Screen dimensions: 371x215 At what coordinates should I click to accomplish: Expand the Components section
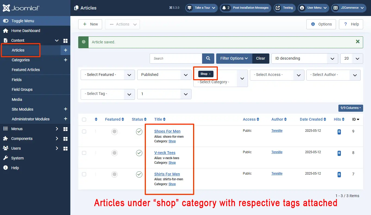57,139
